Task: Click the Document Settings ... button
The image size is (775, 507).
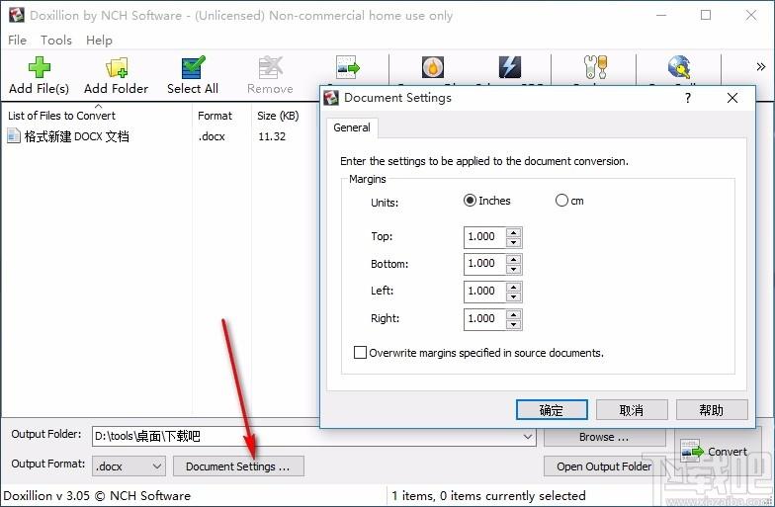Action: click(238, 466)
